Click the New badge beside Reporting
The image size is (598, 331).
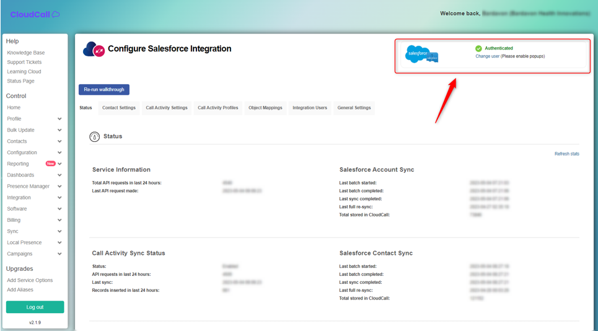coord(50,164)
